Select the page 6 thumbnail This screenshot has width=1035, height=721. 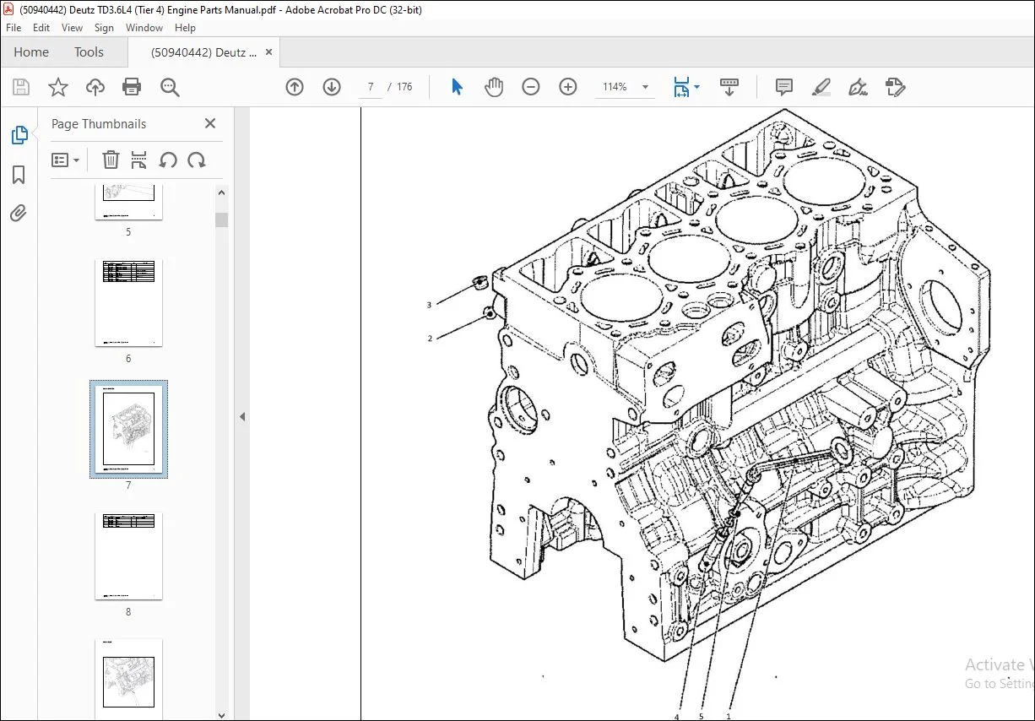(128, 302)
